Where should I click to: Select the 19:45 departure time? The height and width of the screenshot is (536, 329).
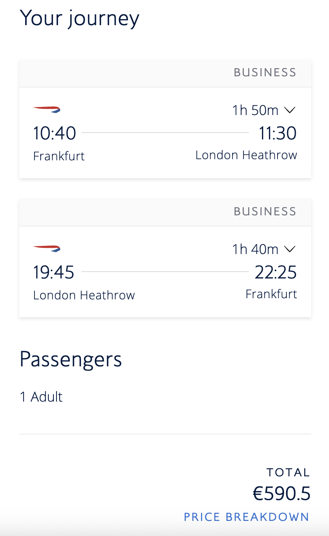[54, 272]
